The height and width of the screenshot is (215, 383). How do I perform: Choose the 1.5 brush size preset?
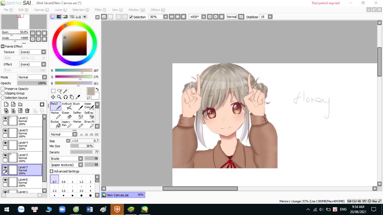(81, 179)
